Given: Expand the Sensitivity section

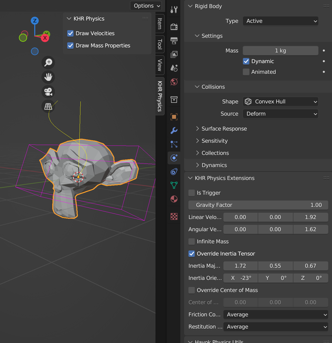Looking at the screenshot, I should coord(211,141).
